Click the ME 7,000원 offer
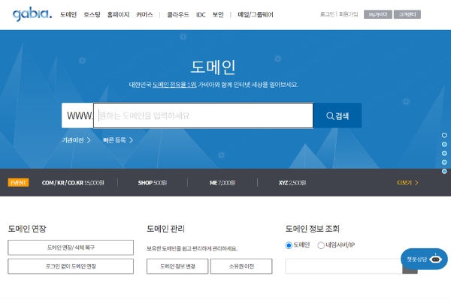Viewport: 451px width, 303px height. pos(222,183)
